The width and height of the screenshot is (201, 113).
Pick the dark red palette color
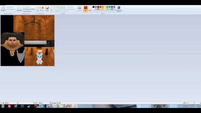click(x=98, y=7)
